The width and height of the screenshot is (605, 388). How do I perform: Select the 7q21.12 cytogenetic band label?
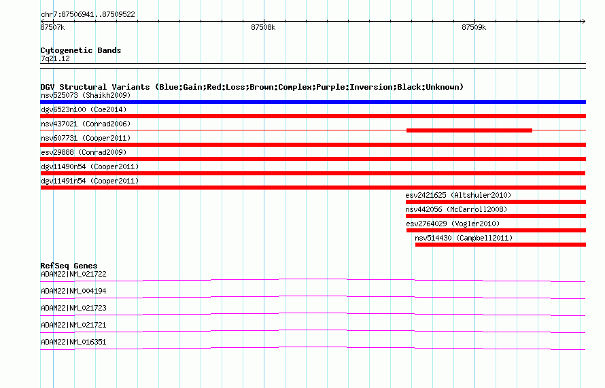tap(55, 58)
